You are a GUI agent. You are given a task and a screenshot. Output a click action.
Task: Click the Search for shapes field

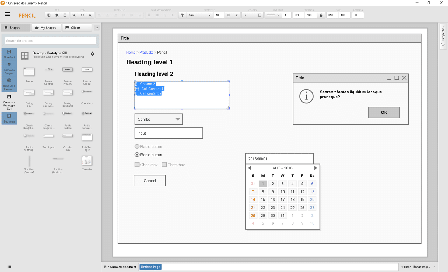[50, 41]
